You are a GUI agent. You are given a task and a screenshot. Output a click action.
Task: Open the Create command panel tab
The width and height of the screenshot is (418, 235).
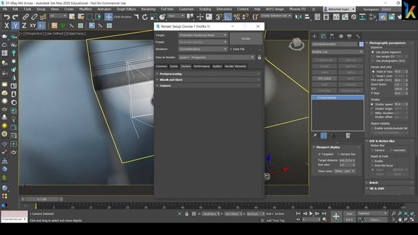coord(315,37)
